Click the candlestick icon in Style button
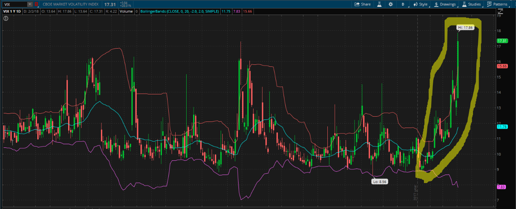516x209 pixels. pos(415,4)
